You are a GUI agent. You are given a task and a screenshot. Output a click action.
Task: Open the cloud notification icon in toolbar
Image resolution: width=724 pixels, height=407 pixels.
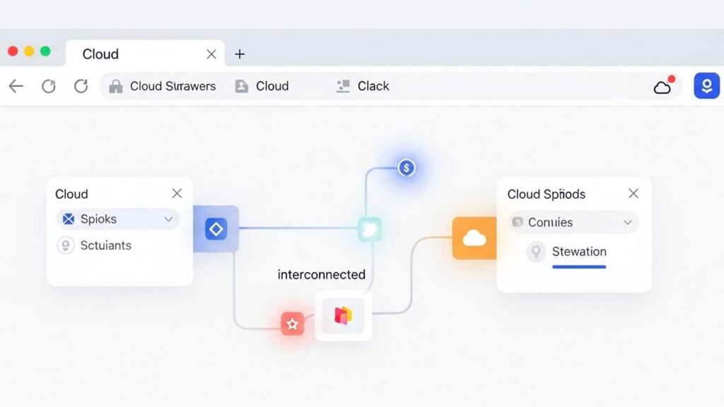(x=662, y=86)
